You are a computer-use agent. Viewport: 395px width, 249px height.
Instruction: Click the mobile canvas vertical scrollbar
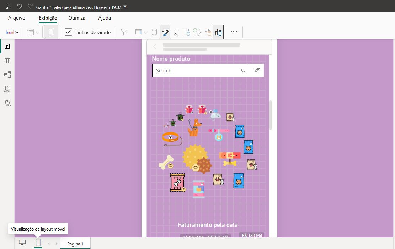click(271, 115)
